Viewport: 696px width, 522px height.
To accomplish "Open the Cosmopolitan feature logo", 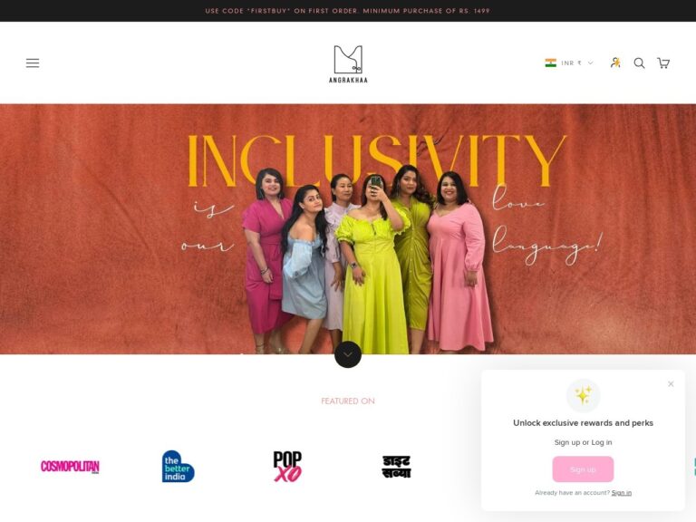I will tap(70, 467).
